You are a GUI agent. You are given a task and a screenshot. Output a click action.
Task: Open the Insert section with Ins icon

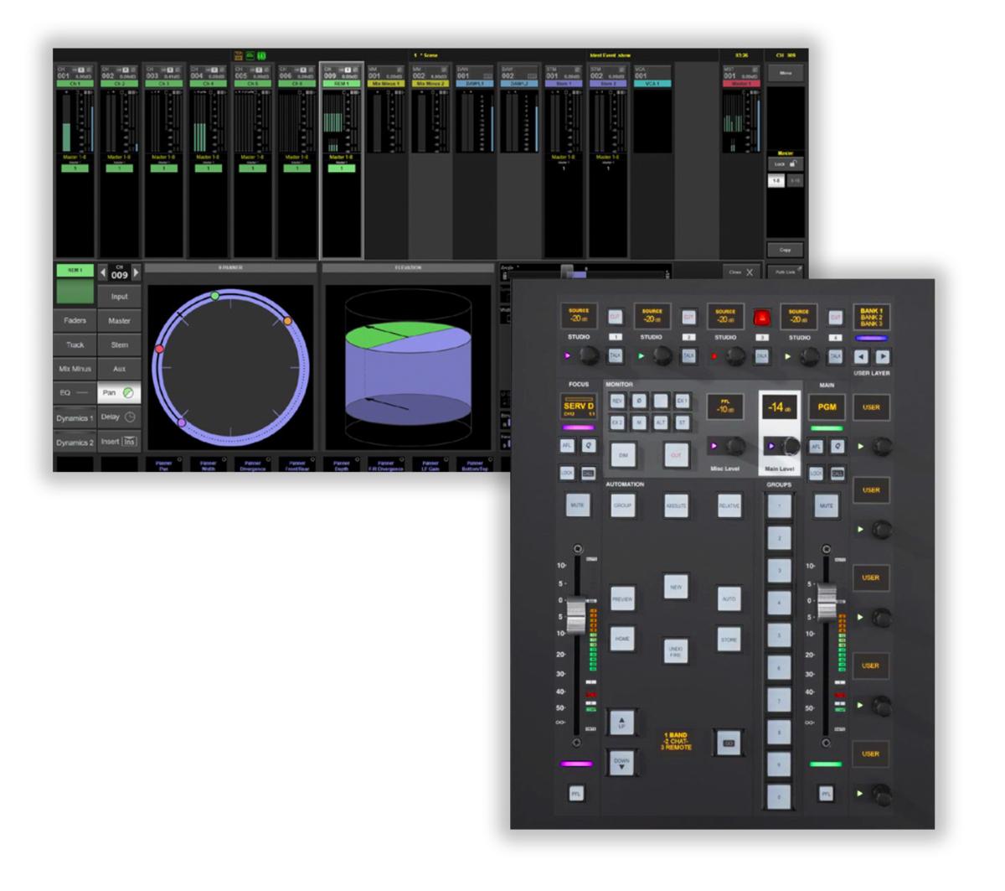pos(119,442)
